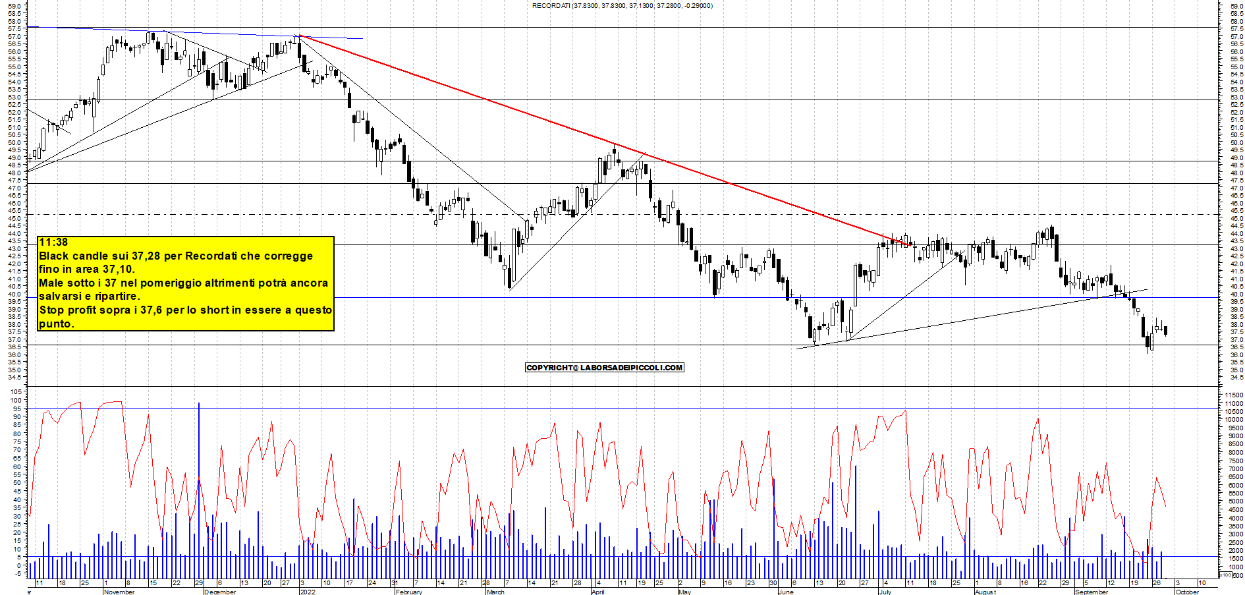Viewport: 1245px width, 595px height.
Task: Click the tall blue volume spike on 29 November
Action: [199, 490]
